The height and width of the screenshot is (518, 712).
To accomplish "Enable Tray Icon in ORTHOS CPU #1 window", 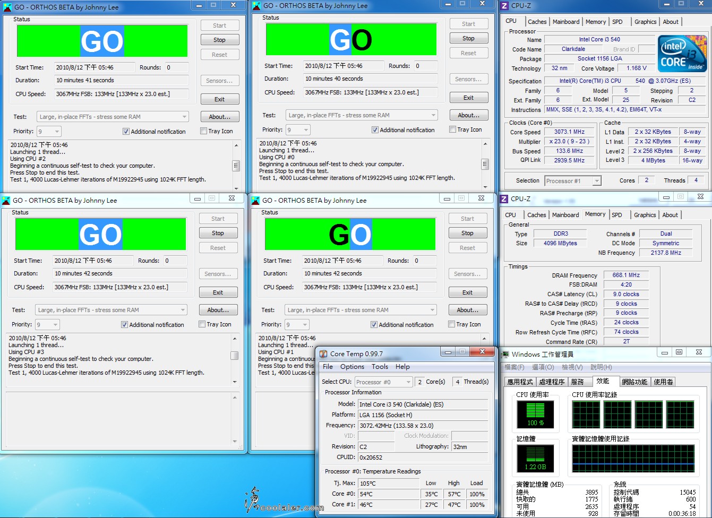I will [x=451, y=324].
